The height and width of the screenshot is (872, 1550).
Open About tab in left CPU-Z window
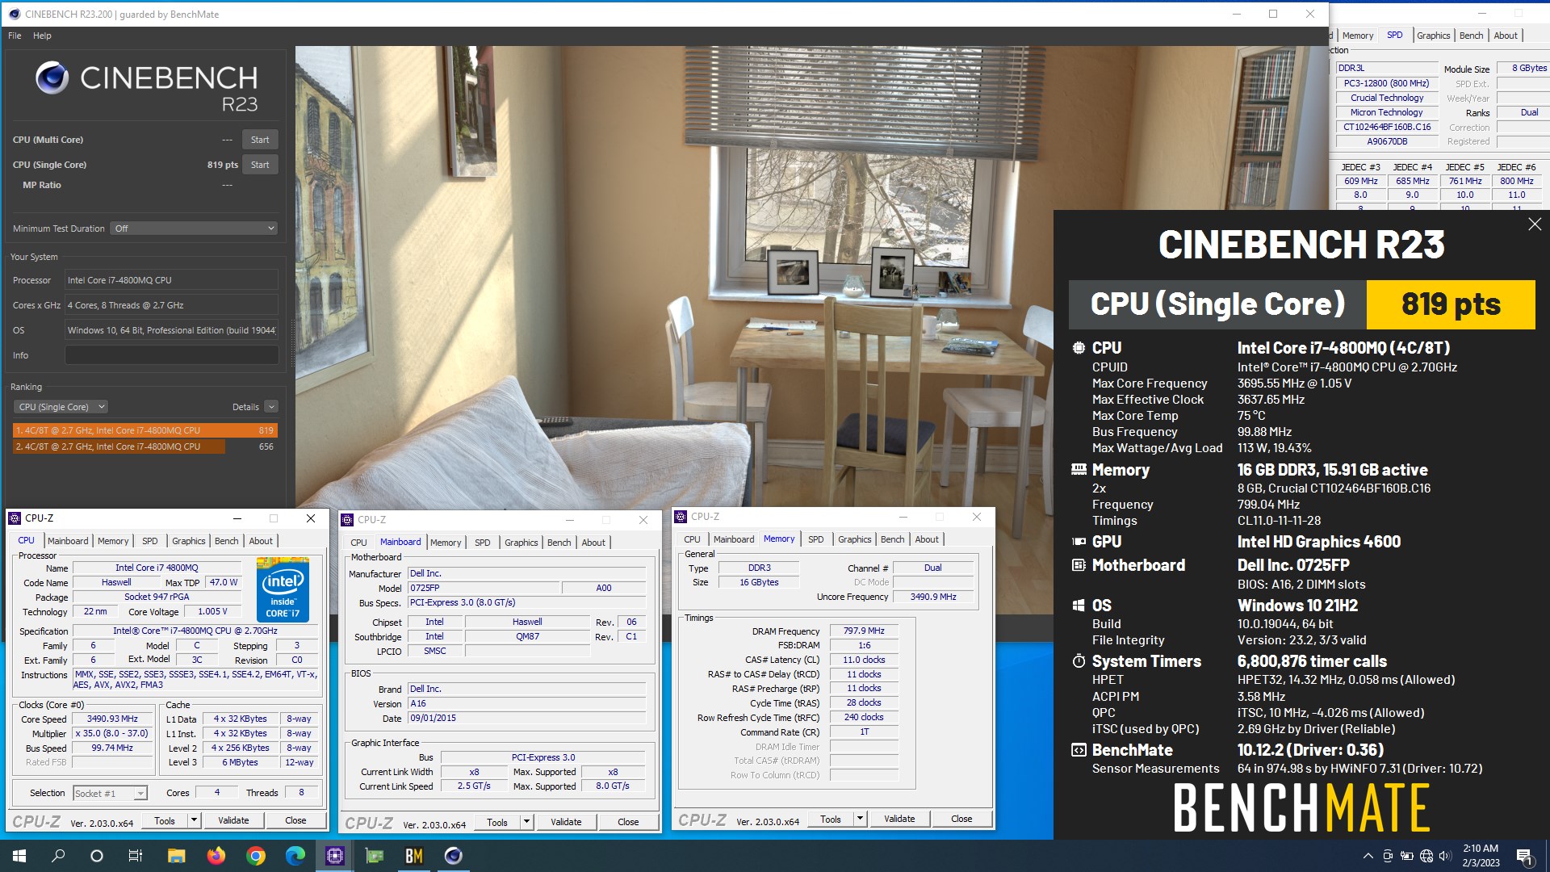[261, 541]
